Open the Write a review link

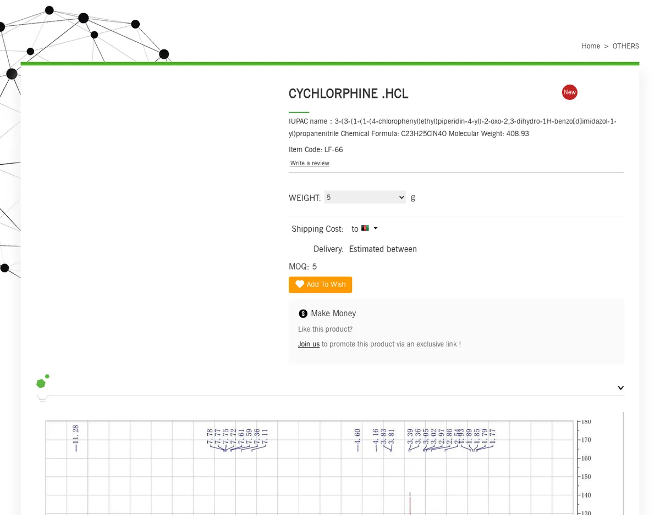(310, 164)
